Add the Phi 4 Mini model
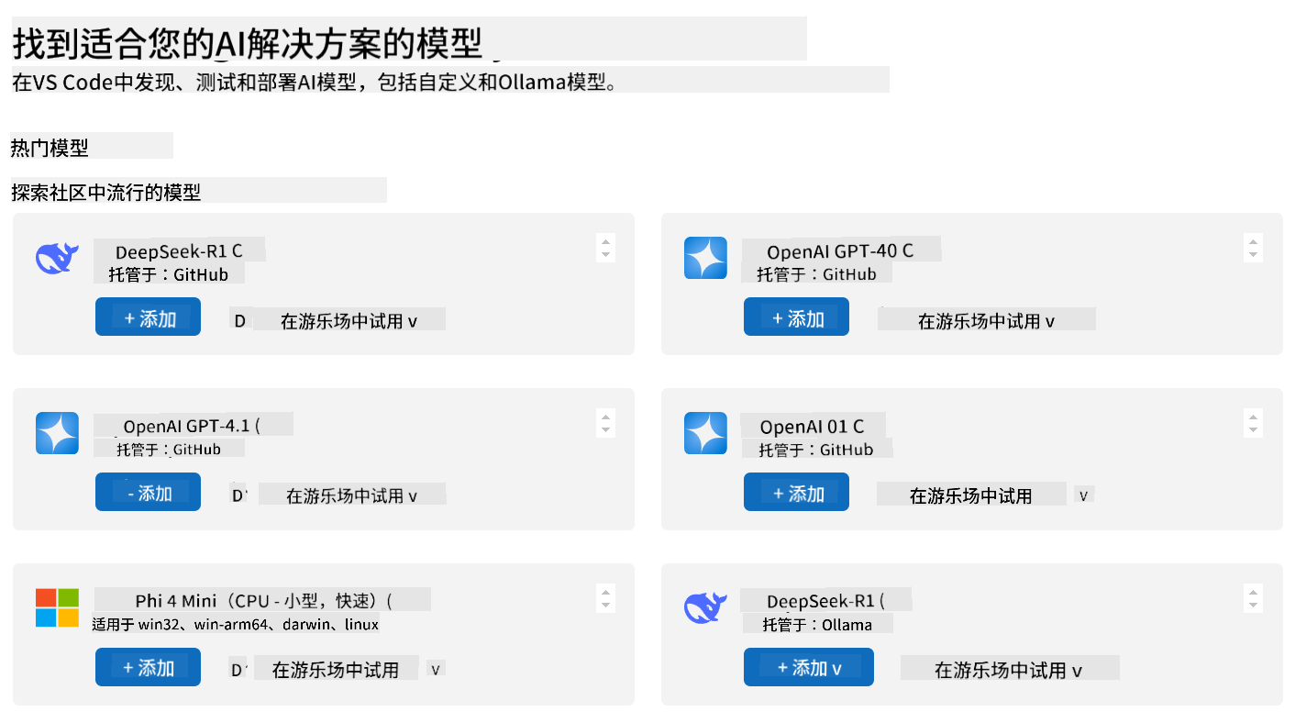 [148, 667]
